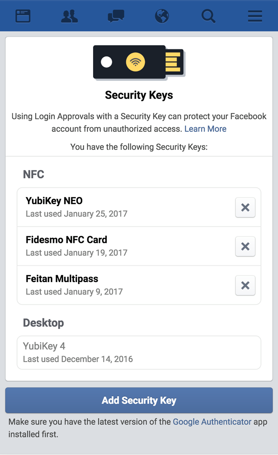This screenshot has width=278, height=455.
Task: Click the NFC section heading
Action: pos(33,174)
